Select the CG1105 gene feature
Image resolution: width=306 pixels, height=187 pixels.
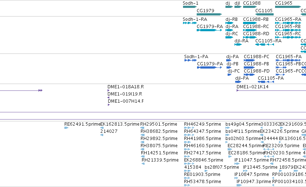(264, 14)
